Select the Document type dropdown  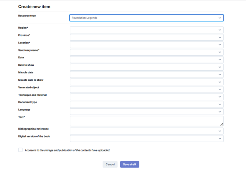click(146, 105)
